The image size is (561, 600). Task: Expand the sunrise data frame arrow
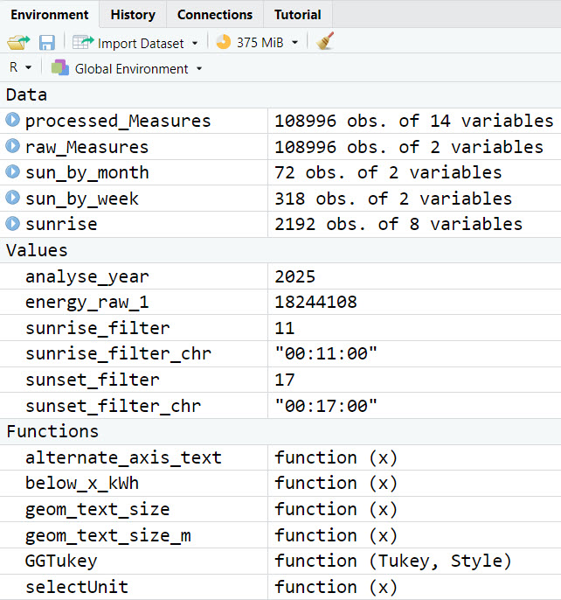12,225
